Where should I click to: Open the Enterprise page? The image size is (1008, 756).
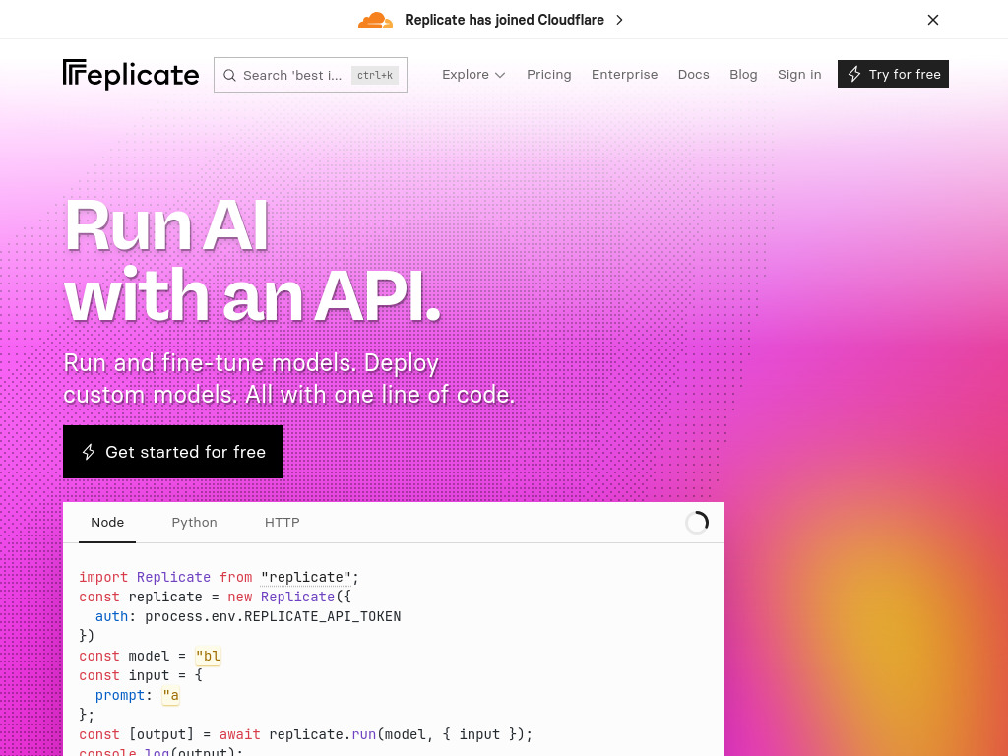click(624, 75)
